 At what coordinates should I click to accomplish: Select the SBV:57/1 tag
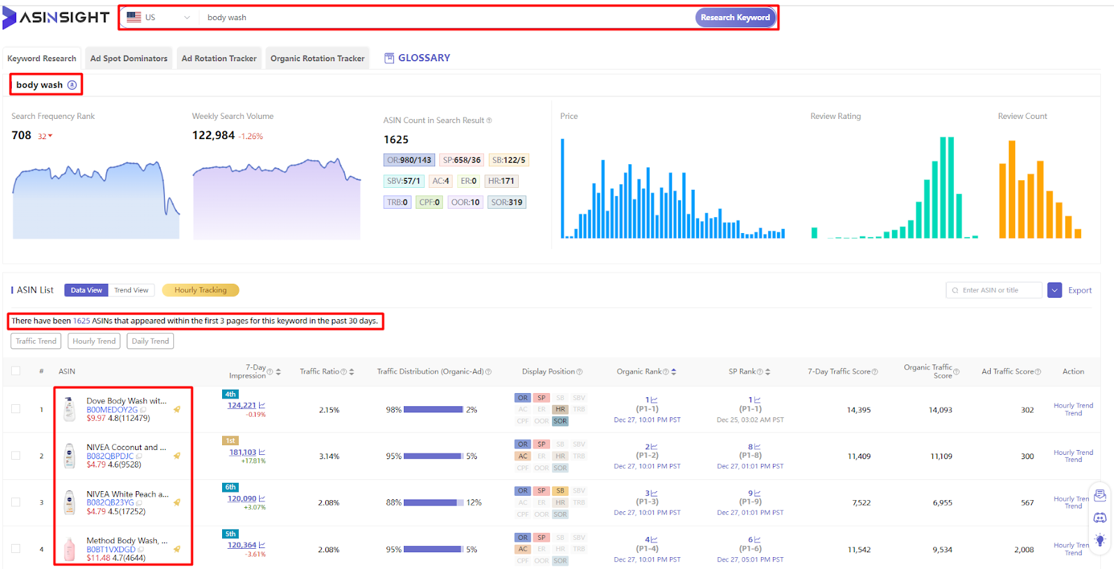click(403, 181)
